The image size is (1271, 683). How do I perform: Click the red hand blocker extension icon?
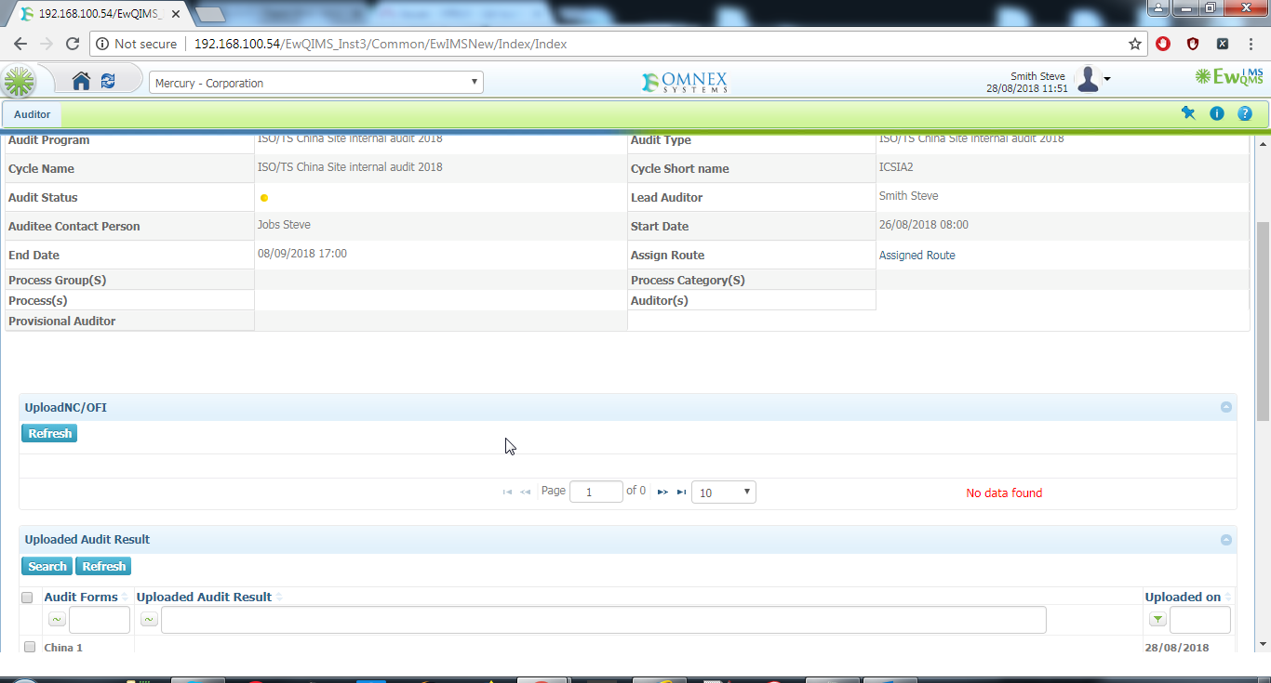pos(1163,44)
